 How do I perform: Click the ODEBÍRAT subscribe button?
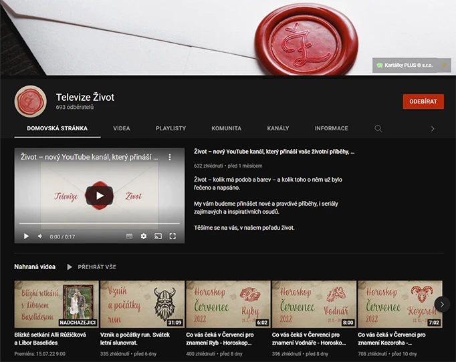click(x=423, y=102)
